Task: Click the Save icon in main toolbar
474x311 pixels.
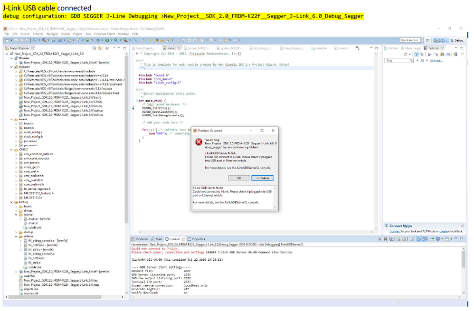Action: pyautogui.click(x=16, y=40)
